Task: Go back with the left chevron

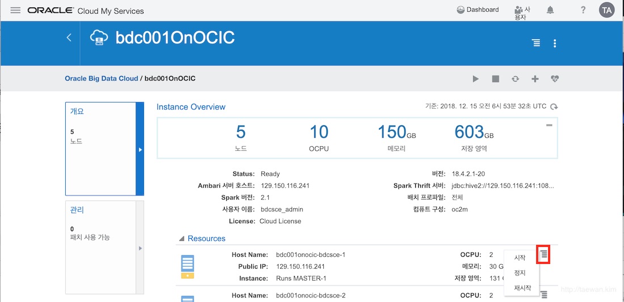Action: click(x=69, y=38)
